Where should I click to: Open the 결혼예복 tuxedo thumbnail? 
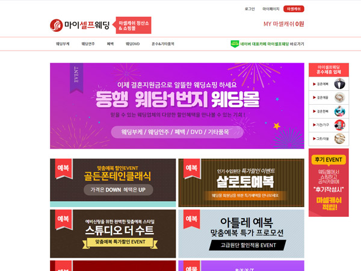(339, 84)
